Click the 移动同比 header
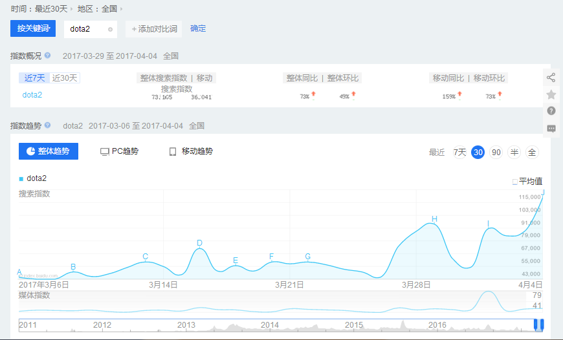 448,78
